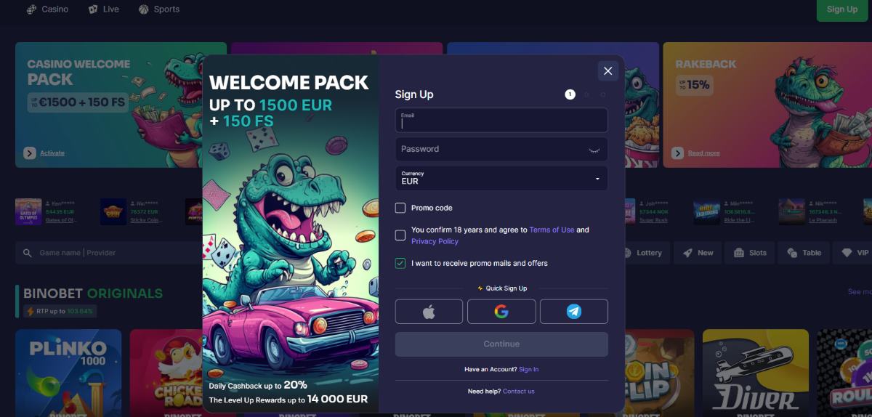This screenshot has height=417, width=872.
Task: Click arrow icon beside Activate
Action: pos(30,153)
